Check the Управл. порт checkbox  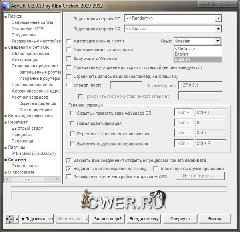[69, 85]
